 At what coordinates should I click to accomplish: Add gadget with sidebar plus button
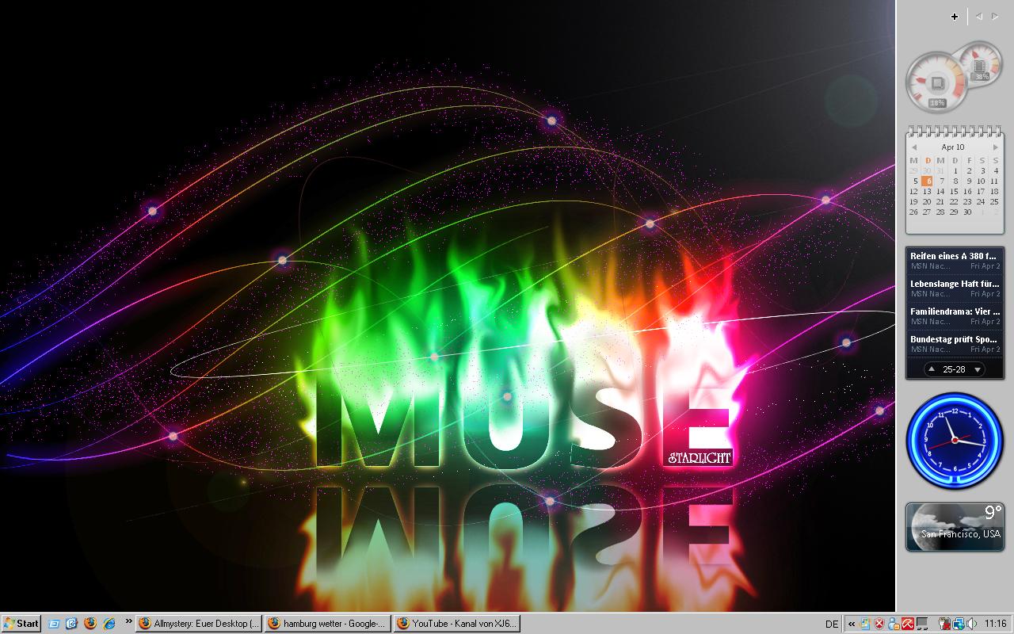click(x=955, y=16)
